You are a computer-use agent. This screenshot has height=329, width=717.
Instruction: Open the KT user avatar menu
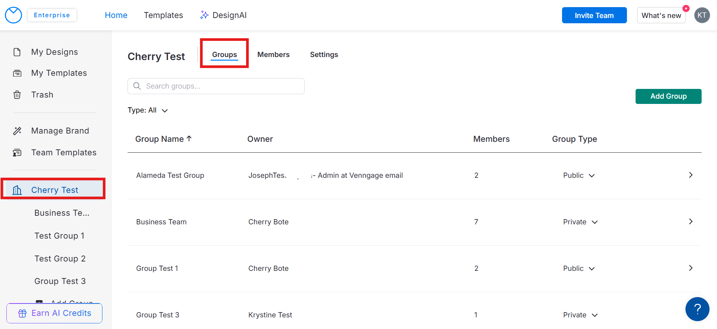702,15
